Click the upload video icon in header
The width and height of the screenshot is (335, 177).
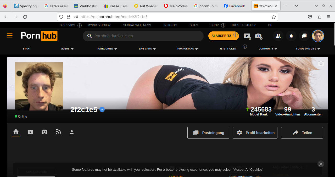247,36
